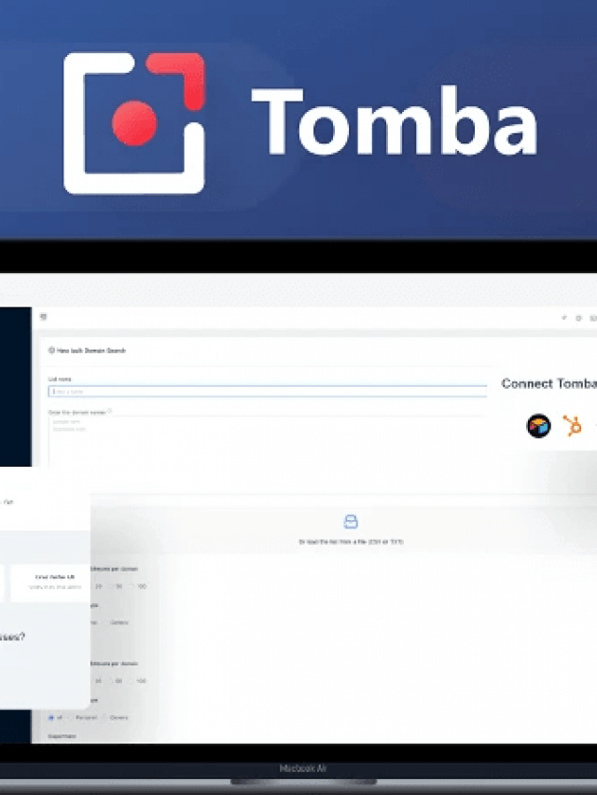Select the 'Personal' email type radio button

[72, 718]
